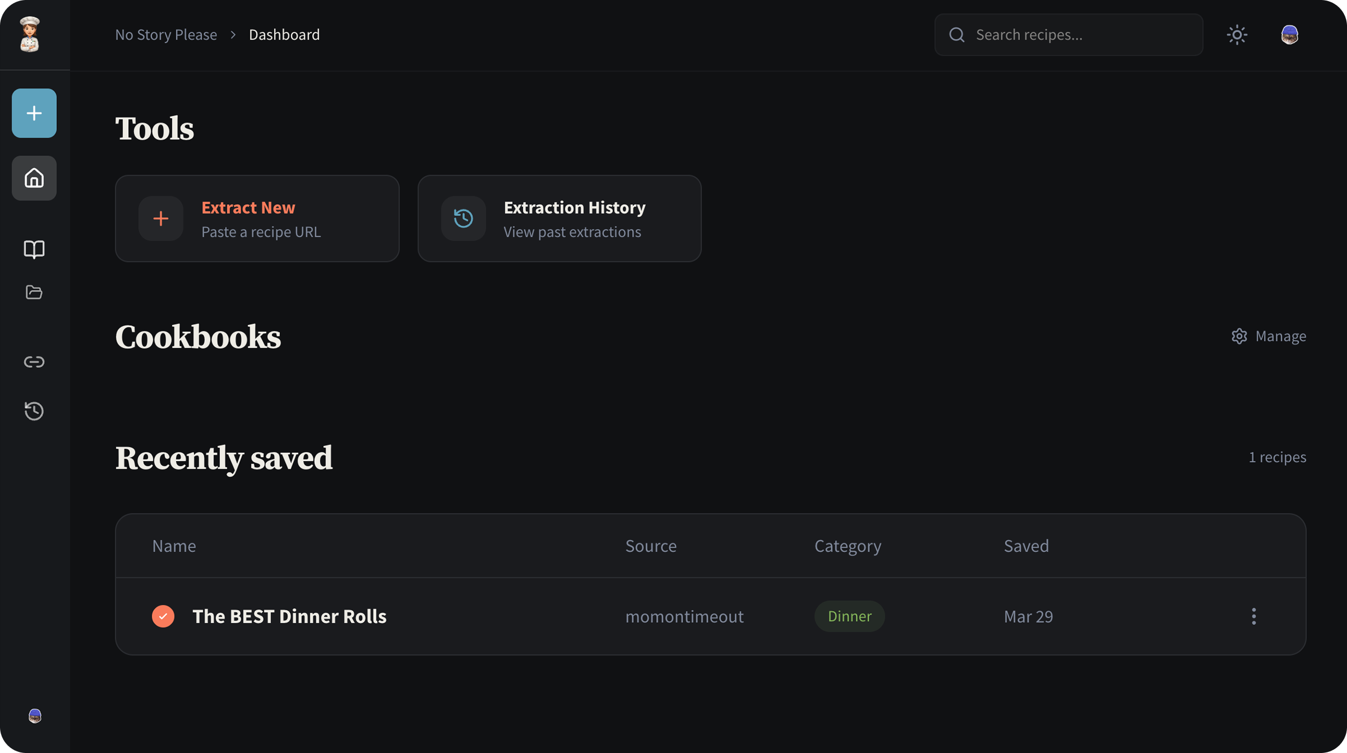Select the link icon in the sidebar
Viewport: 1347px width, 753px height.
(x=34, y=361)
